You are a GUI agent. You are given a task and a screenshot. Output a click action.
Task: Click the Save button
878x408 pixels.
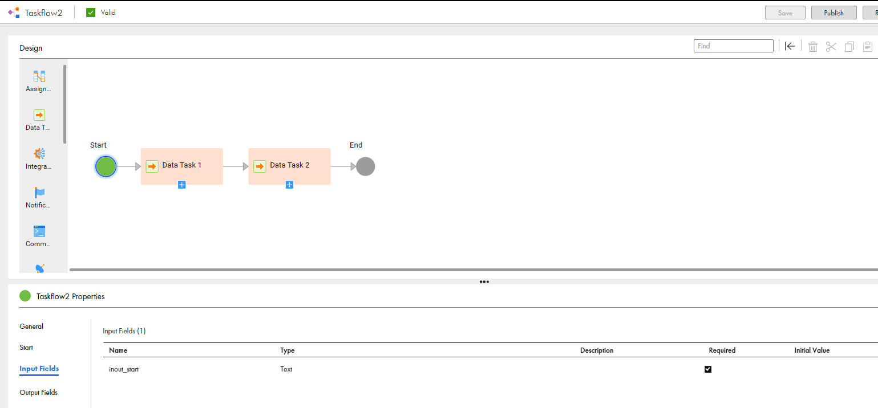pos(785,13)
